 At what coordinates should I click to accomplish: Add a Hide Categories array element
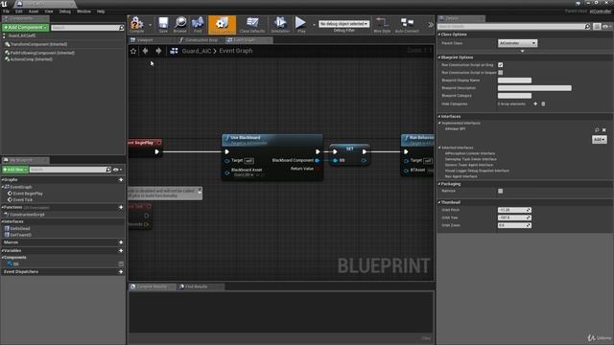point(535,104)
